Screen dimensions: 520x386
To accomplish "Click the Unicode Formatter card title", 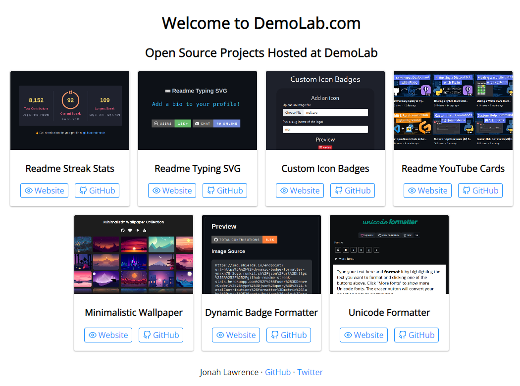I will click(389, 312).
